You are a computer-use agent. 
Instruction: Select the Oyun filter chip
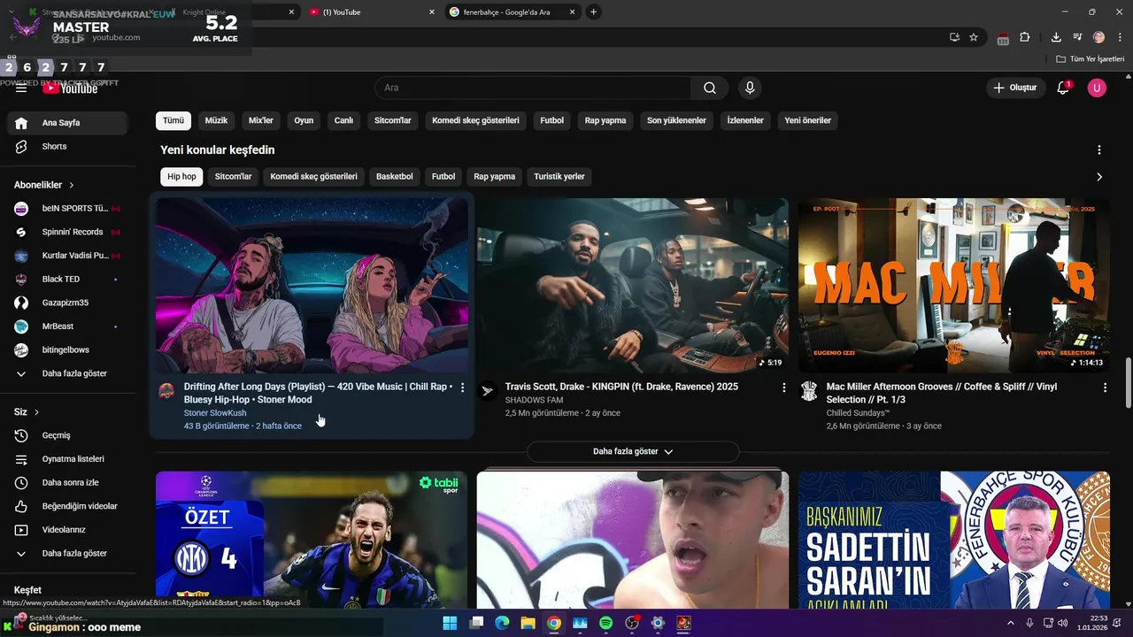pyautogui.click(x=304, y=120)
